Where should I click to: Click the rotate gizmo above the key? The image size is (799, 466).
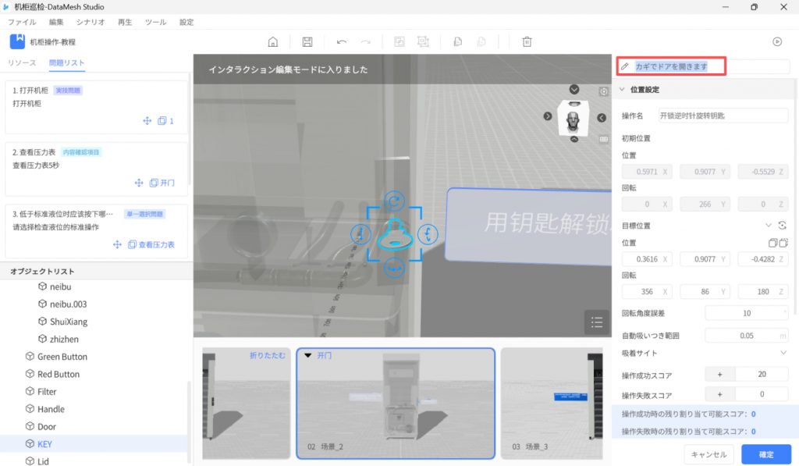tap(395, 201)
